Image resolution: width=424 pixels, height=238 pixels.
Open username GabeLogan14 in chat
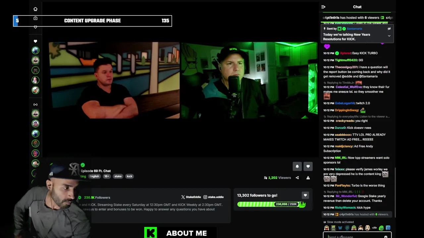(x=344, y=103)
